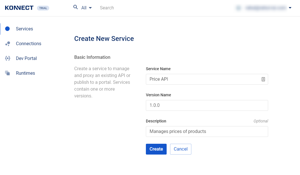Click the Connections dots icon
The width and height of the screenshot is (300, 175).
(x=8, y=43)
